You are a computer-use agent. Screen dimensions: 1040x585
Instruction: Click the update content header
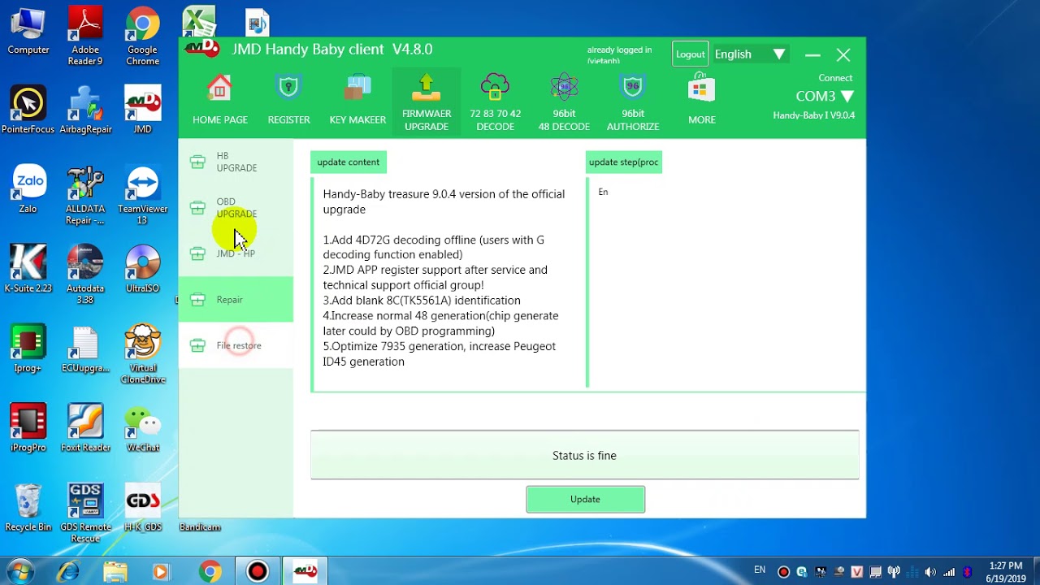click(349, 162)
